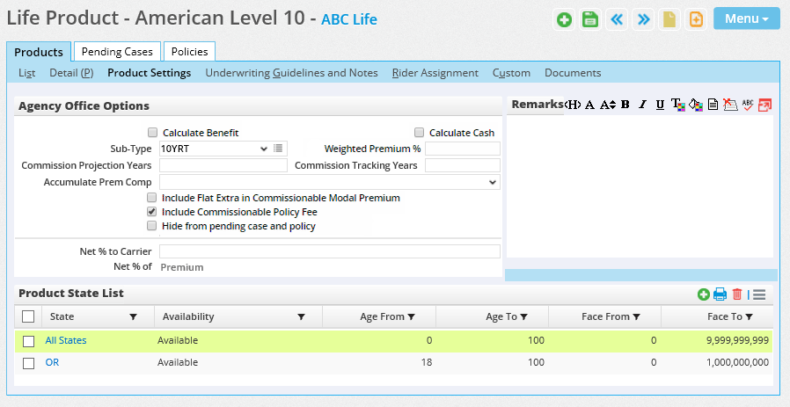Viewport: 790px width, 407px height.
Task: Click the font size A icon with arrows
Action: [608, 105]
